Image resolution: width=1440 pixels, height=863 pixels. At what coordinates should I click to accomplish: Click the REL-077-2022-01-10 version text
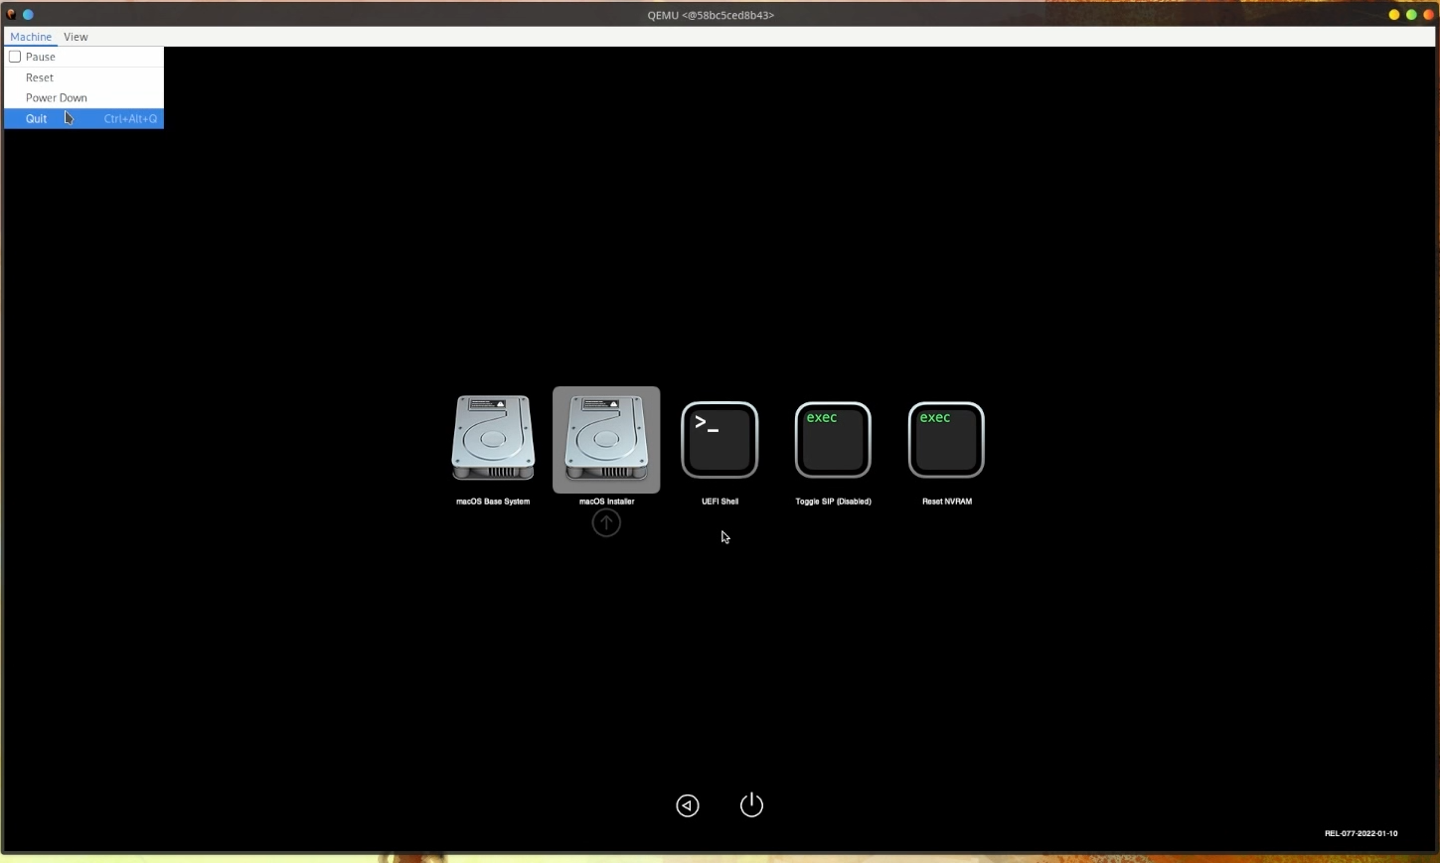(x=1360, y=833)
